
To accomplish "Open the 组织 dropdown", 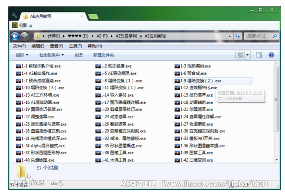I will click(22, 55).
